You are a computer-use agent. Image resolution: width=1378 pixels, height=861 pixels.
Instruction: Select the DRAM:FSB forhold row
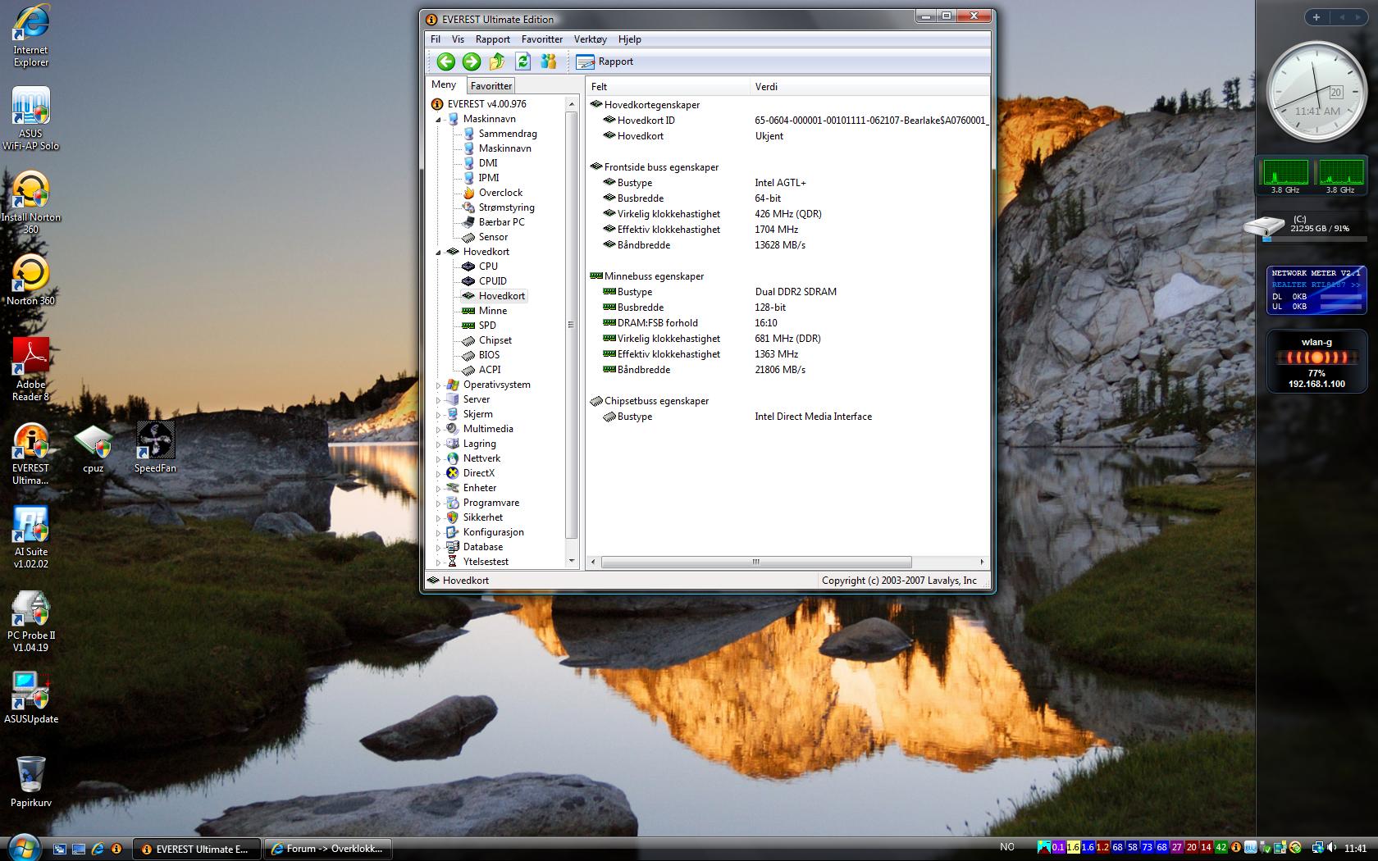pyautogui.click(x=789, y=323)
